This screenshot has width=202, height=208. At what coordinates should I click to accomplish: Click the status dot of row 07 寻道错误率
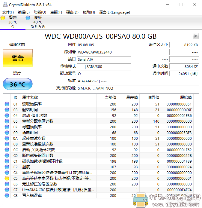[x=7, y=127]
